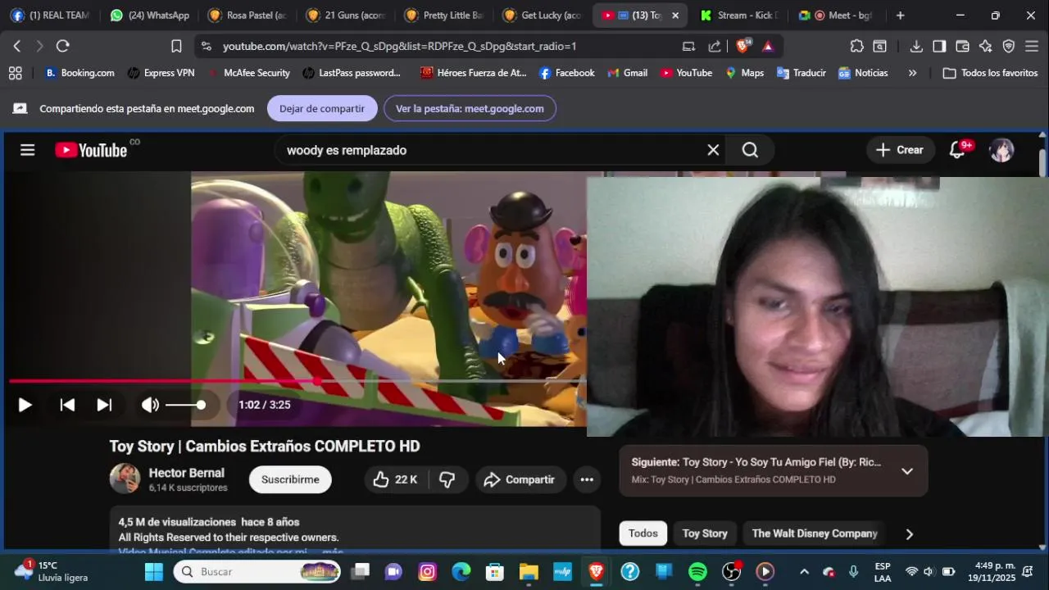Open Hector Bernal channel name
This screenshot has width=1049, height=590.
[186, 473]
